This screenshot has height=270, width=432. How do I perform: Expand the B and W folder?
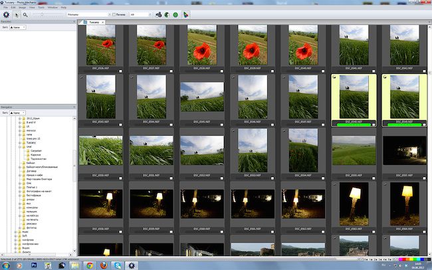pyautogui.click(x=20, y=122)
